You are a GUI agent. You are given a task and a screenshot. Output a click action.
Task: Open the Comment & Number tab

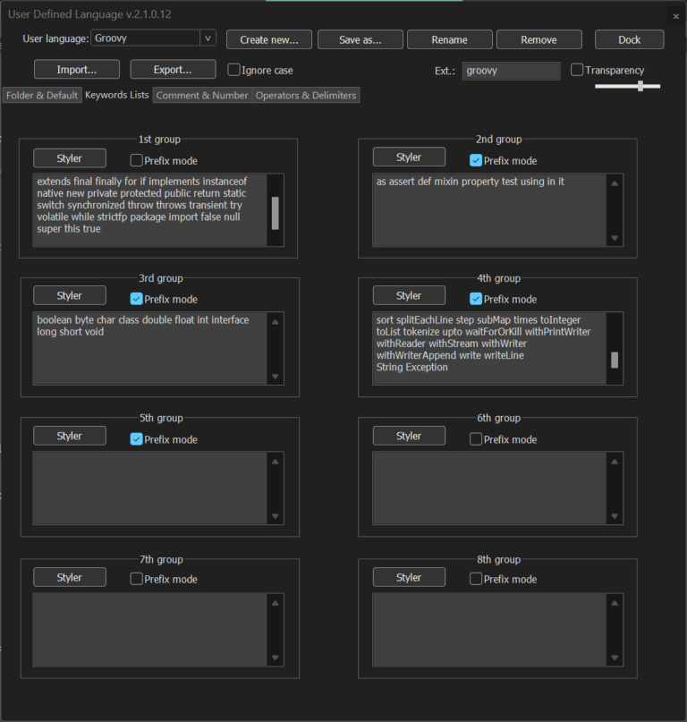[202, 95]
